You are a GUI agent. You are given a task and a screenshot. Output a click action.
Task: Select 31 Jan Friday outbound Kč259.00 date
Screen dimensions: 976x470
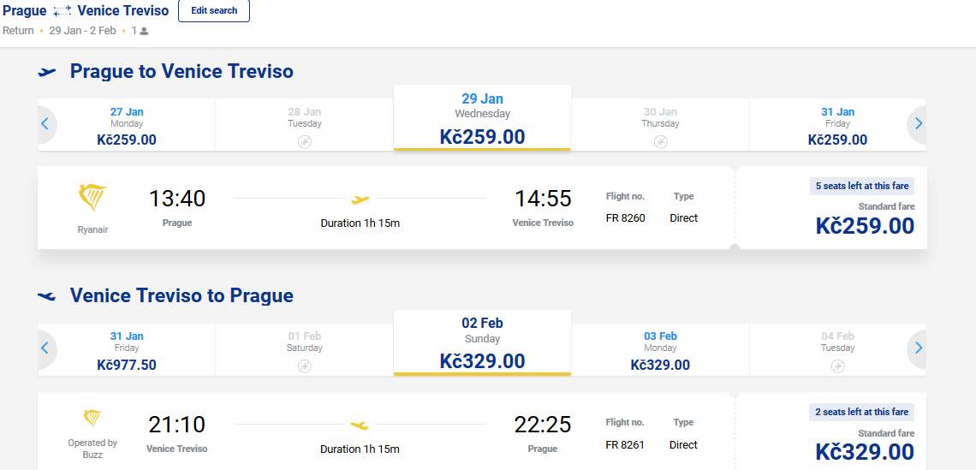(837, 124)
